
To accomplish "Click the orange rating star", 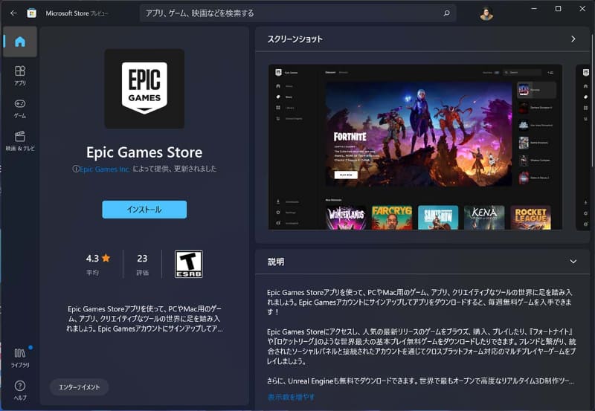I will coord(106,258).
